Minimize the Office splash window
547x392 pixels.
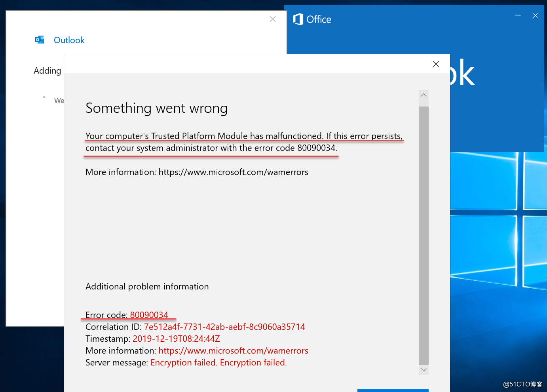(x=518, y=15)
